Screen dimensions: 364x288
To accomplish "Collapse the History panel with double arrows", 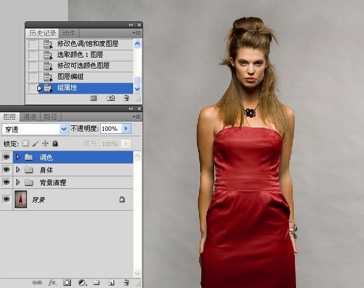I will pyautogui.click(x=131, y=25).
